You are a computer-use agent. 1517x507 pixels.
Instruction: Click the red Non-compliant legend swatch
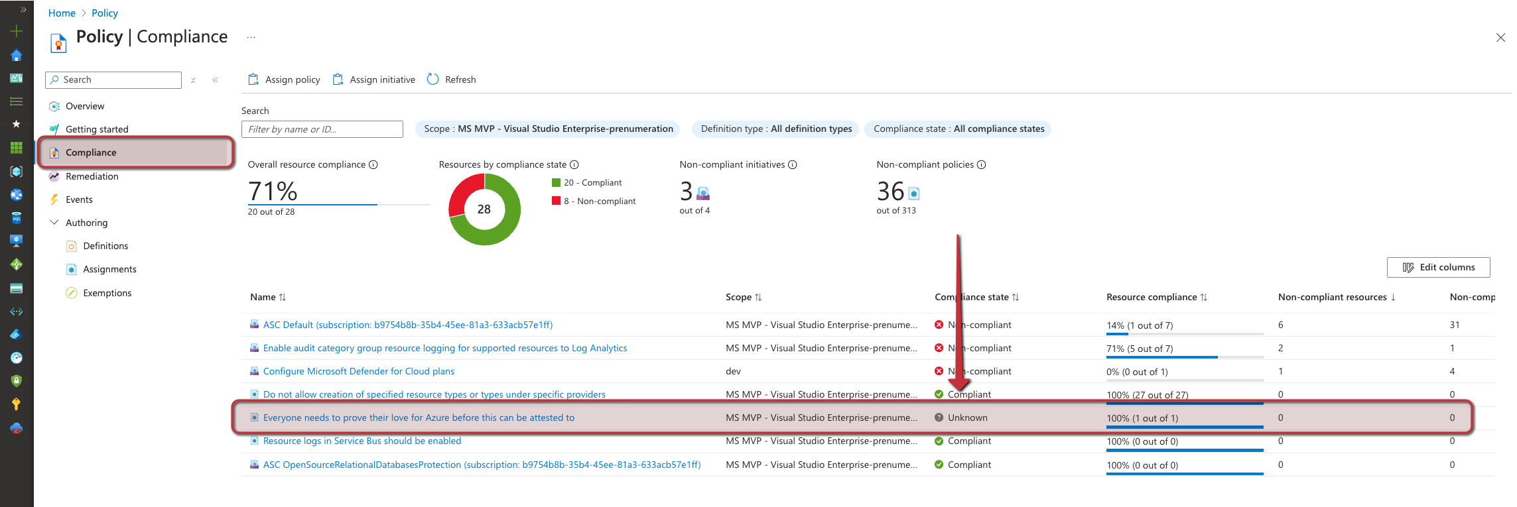pyautogui.click(x=556, y=201)
